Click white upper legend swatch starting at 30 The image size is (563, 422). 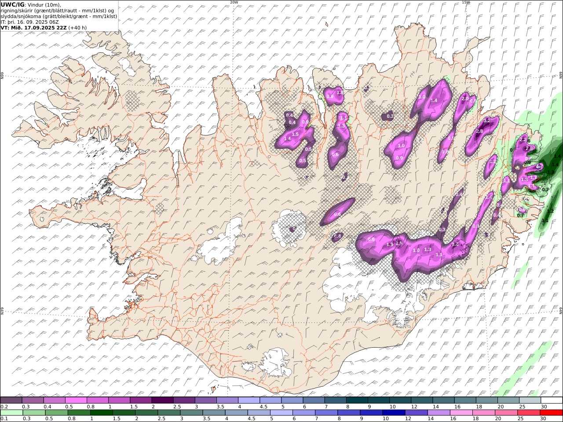(x=551, y=400)
